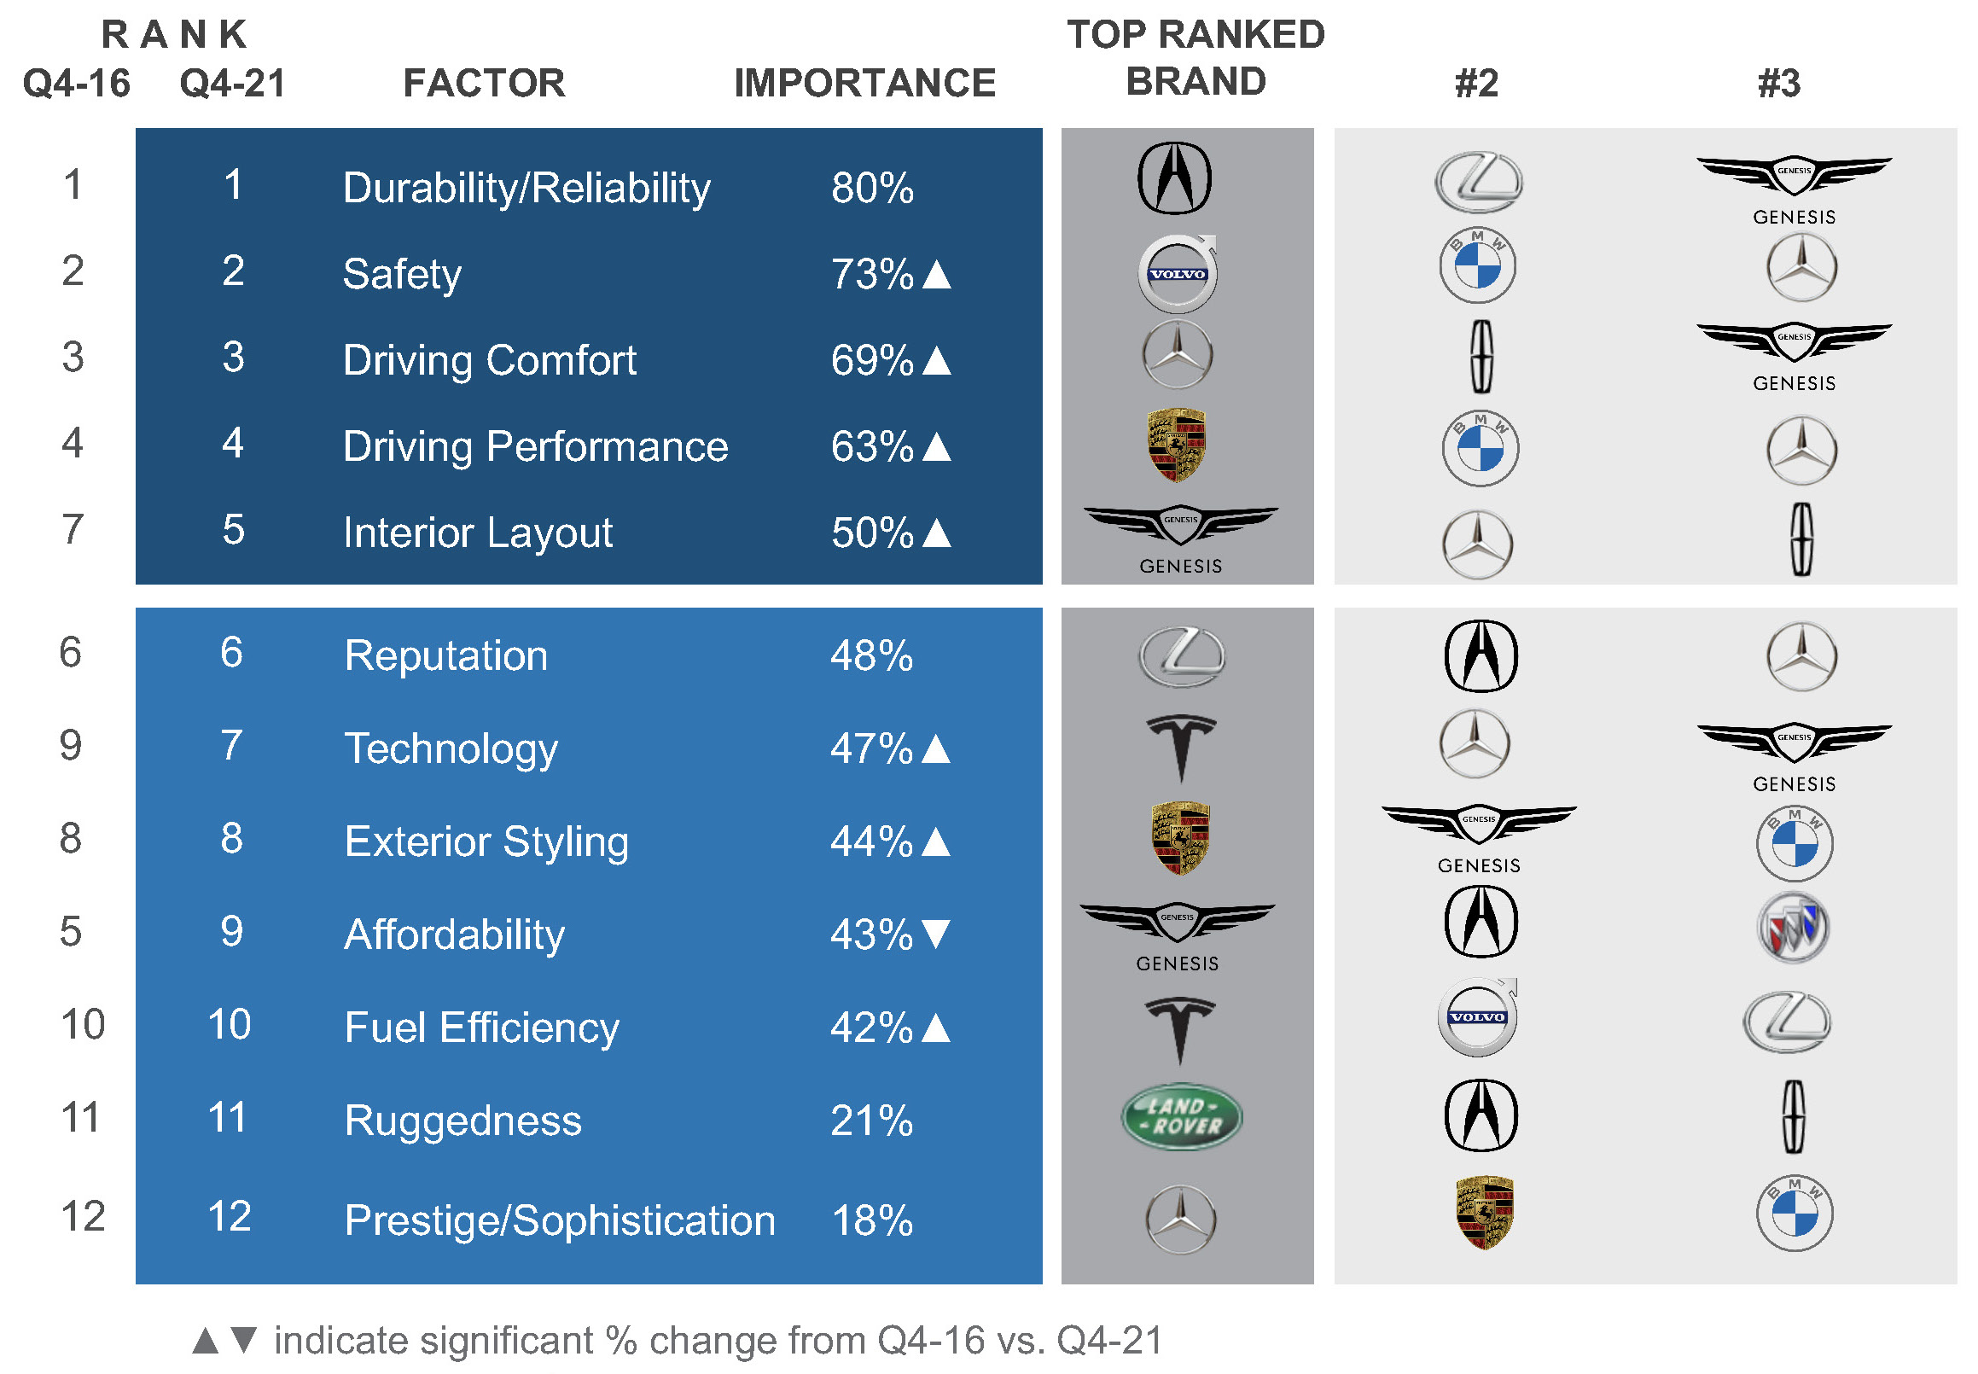Click the IMPORTANCE column header
This screenshot has height=1374, width=1978.
point(864,84)
